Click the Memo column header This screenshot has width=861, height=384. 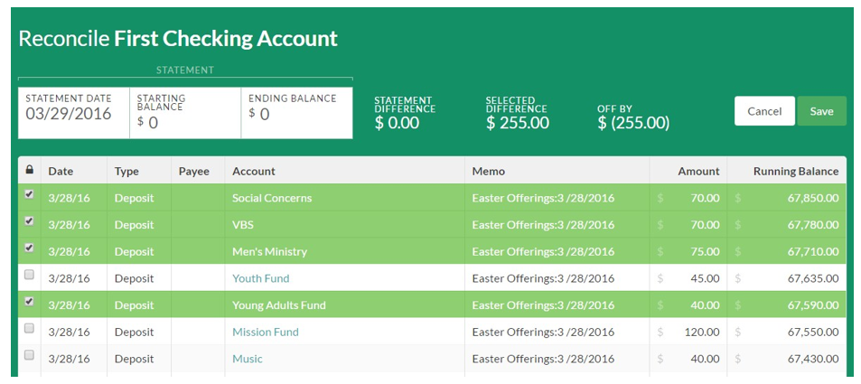pos(488,172)
